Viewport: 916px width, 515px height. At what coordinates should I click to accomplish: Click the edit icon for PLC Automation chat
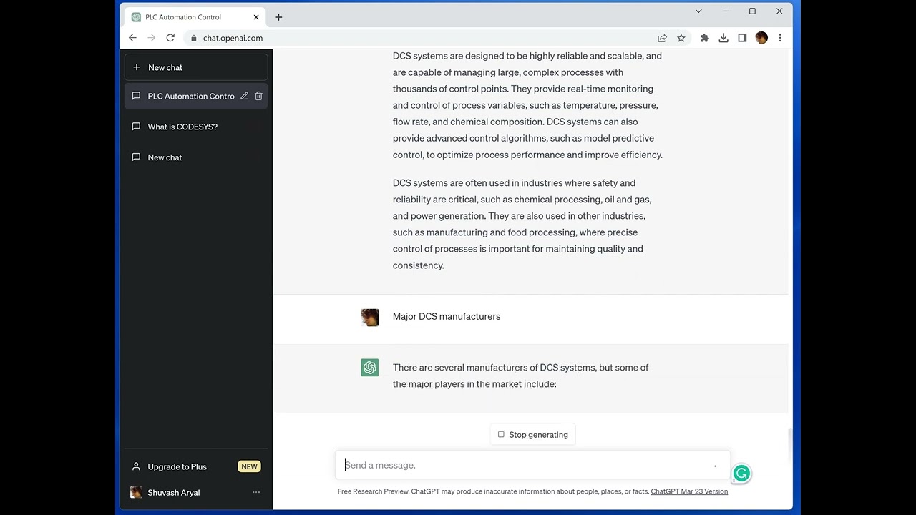[244, 96]
